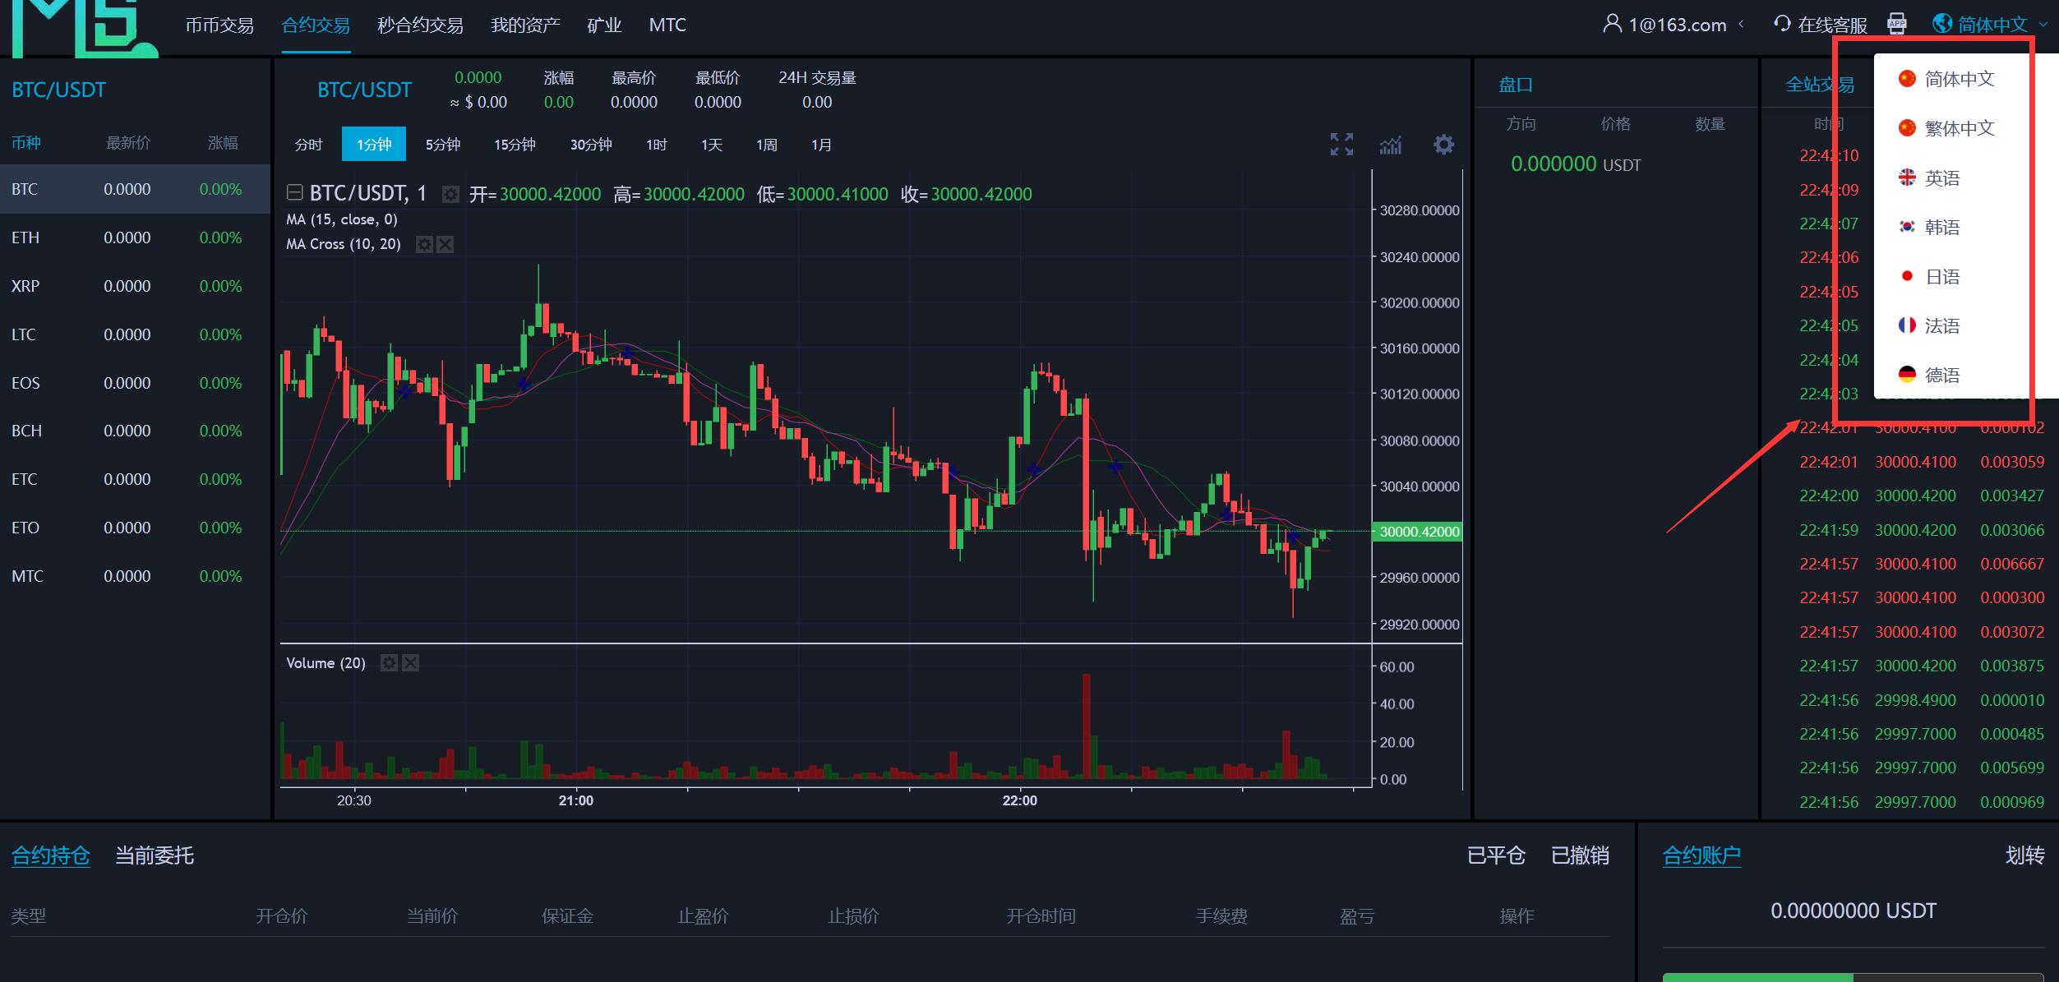The height and width of the screenshot is (982, 2059).
Task: Select the 1天 chart interval
Action: (x=711, y=145)
